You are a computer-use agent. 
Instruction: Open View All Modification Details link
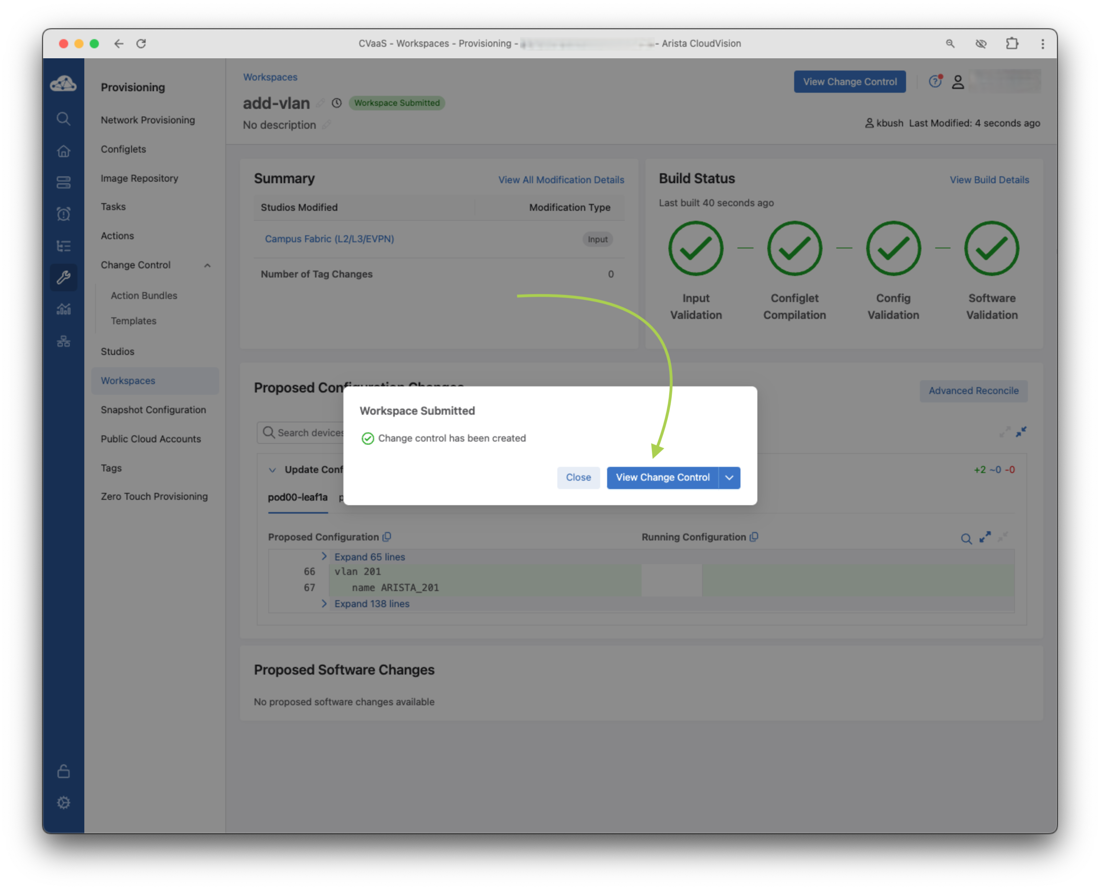click(561, 180)
